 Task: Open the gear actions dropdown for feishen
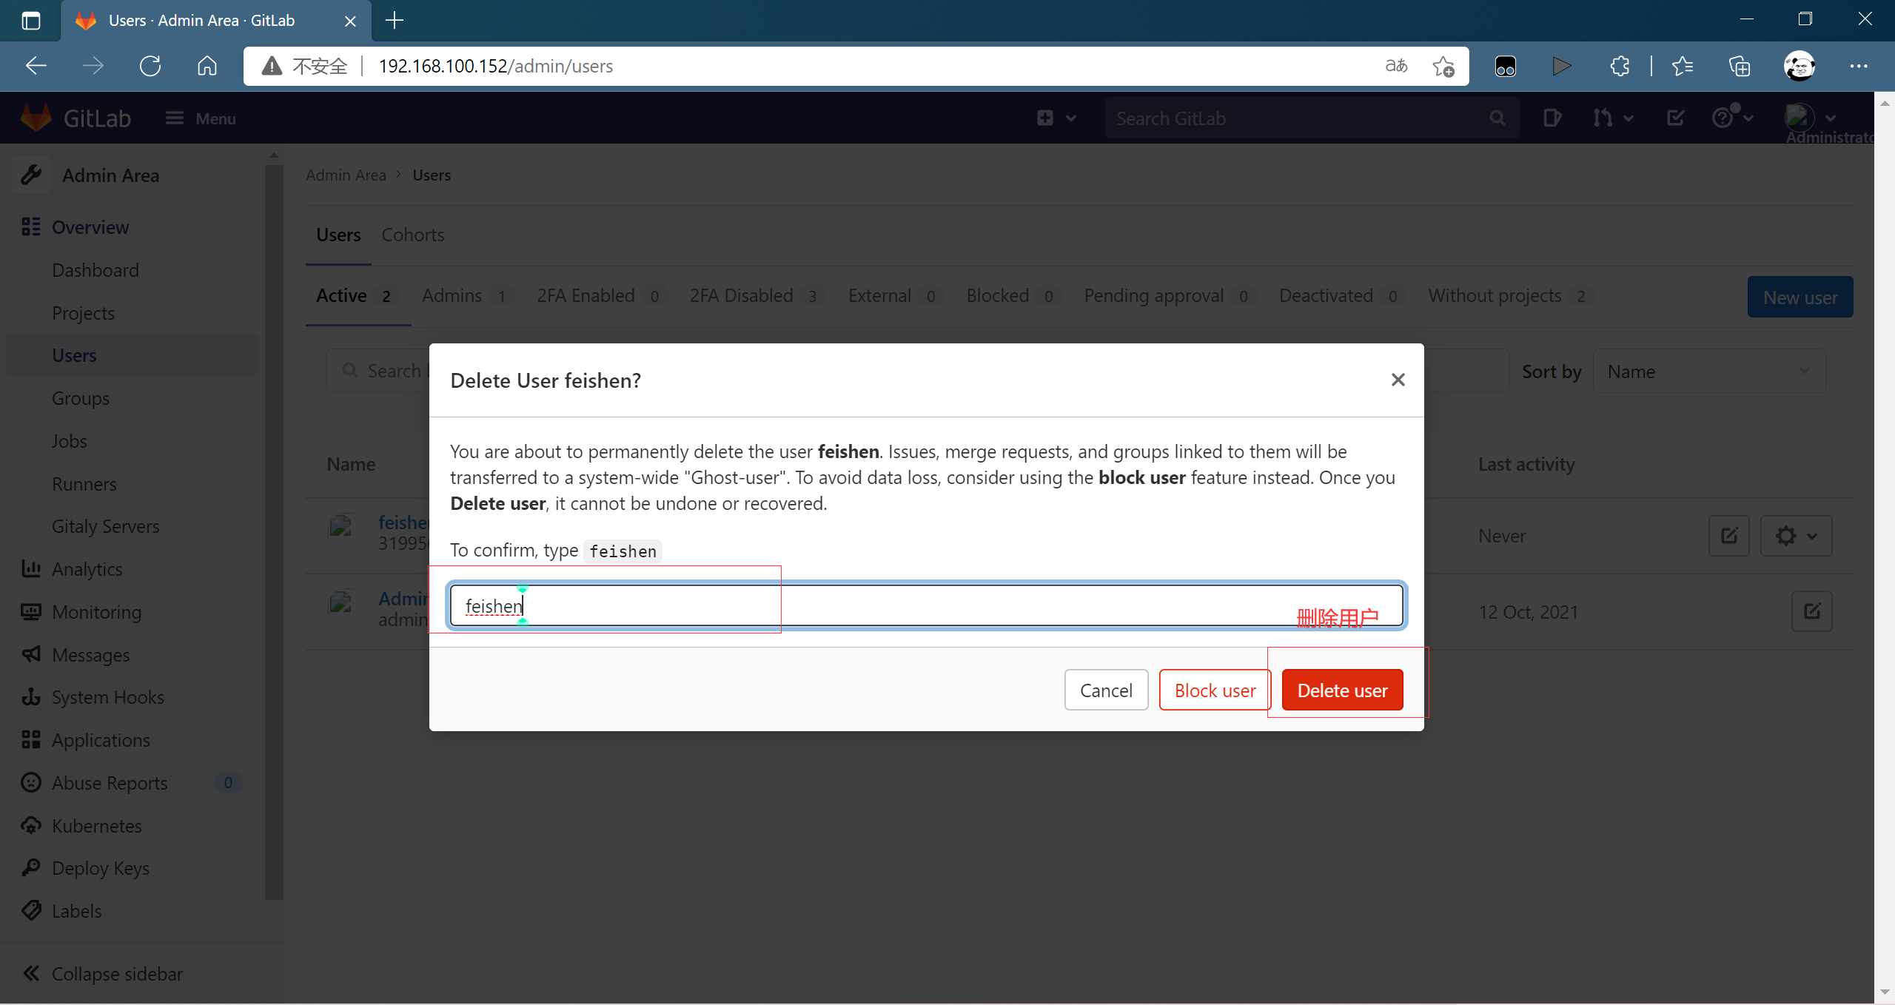pyautogui.click(x=1797, y=535)
